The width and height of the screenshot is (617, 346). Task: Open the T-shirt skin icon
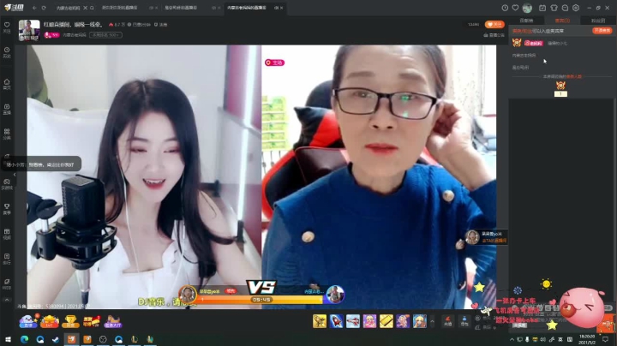pyautogui.click(x=554, y=8)
